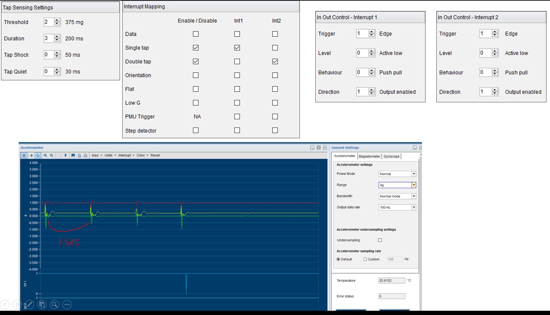Click the zoom out magnifier icon
550x315 pixels.
52,156
